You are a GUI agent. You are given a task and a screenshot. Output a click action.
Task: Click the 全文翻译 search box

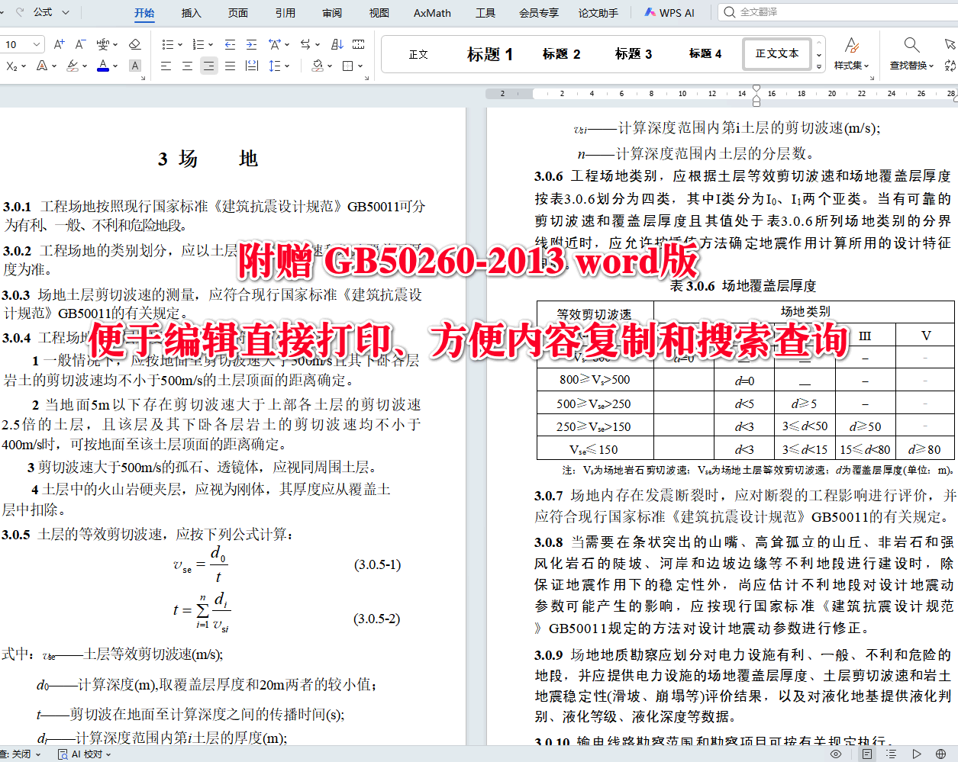click(837, 12)
